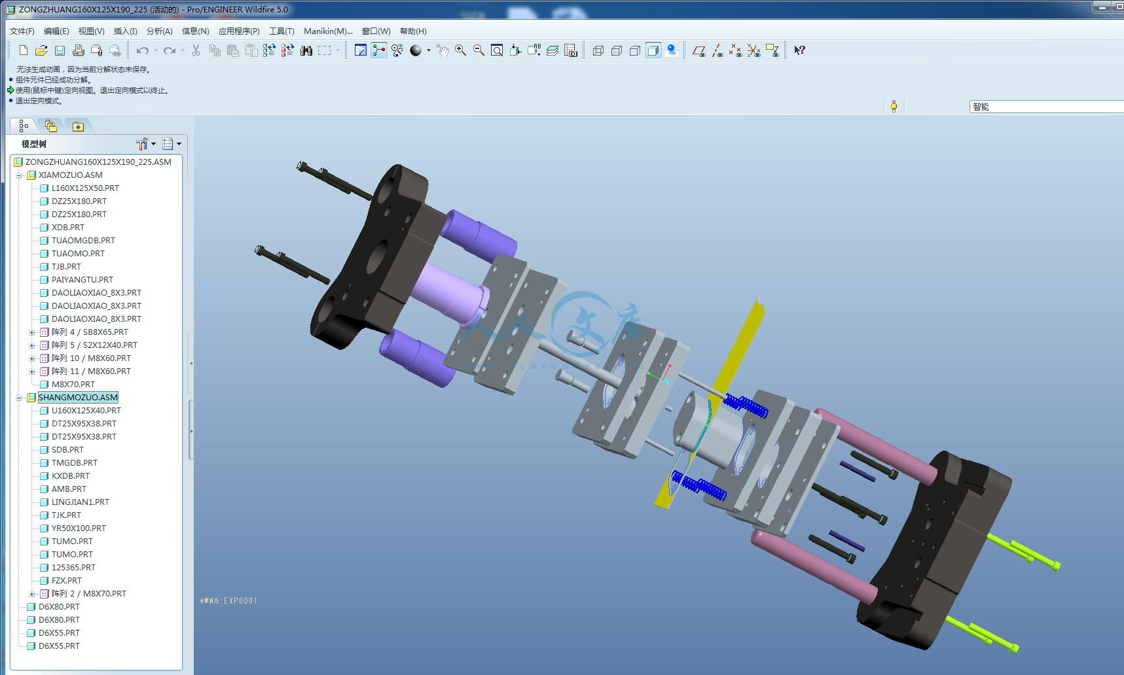Click the Orient mode icon
This screenshot has height=675, width=1124.
pos(397,50)
